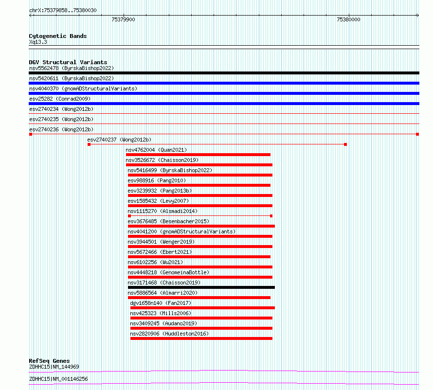
Task: Click the magenta line under ZDHHC15|NM_001146256
Action: (x=224, y=383)
